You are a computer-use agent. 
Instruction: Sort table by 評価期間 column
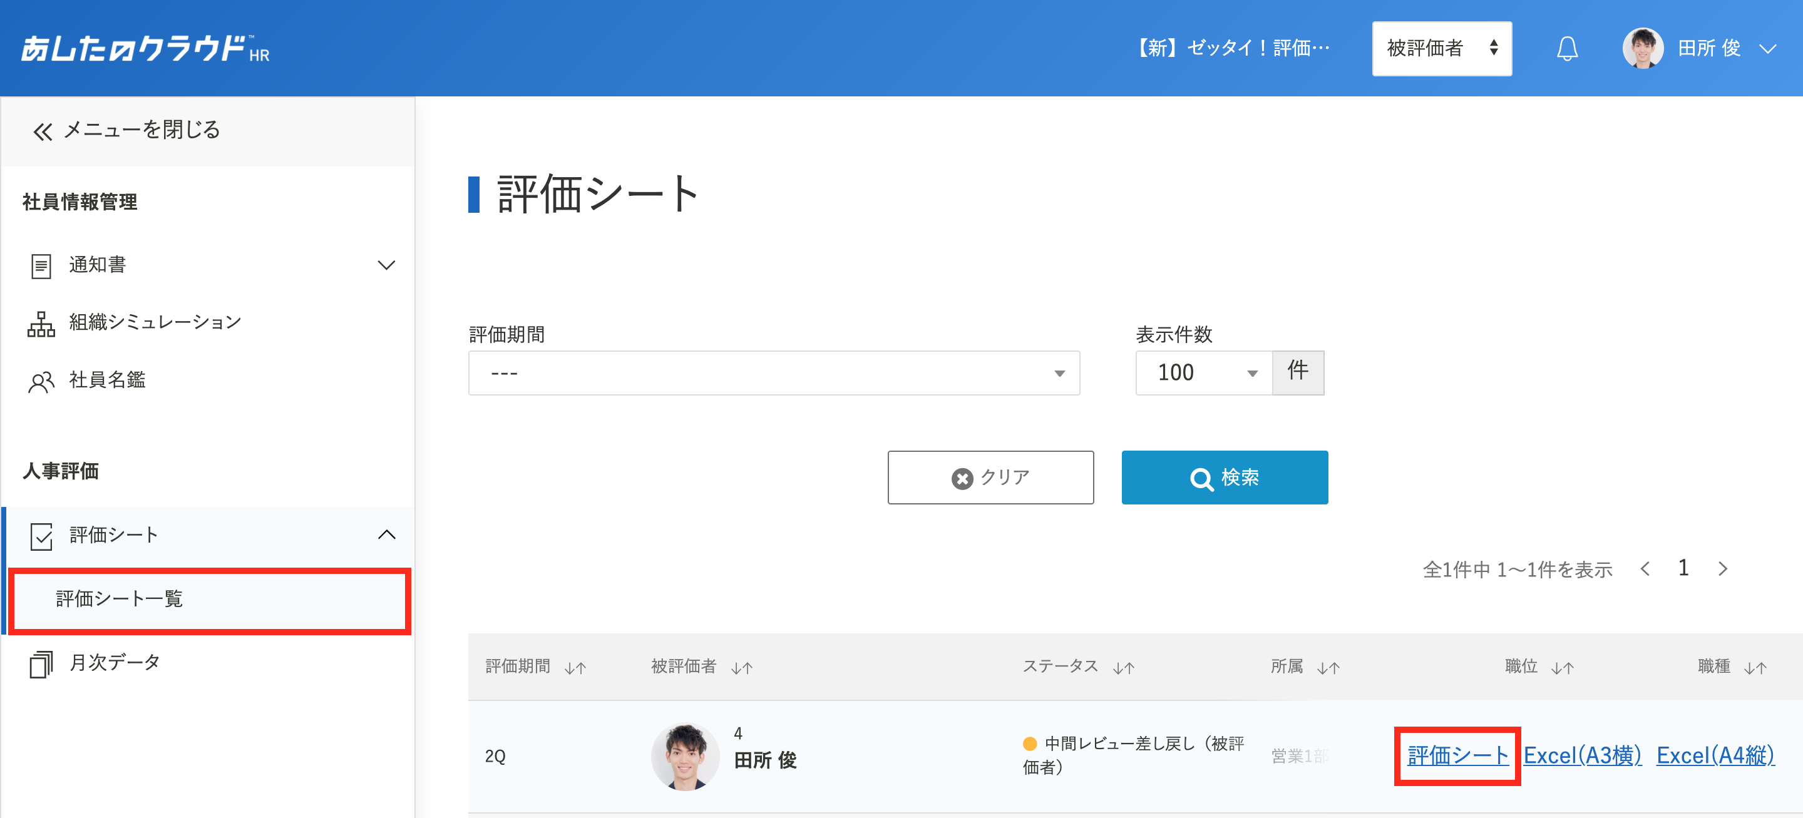575,668
